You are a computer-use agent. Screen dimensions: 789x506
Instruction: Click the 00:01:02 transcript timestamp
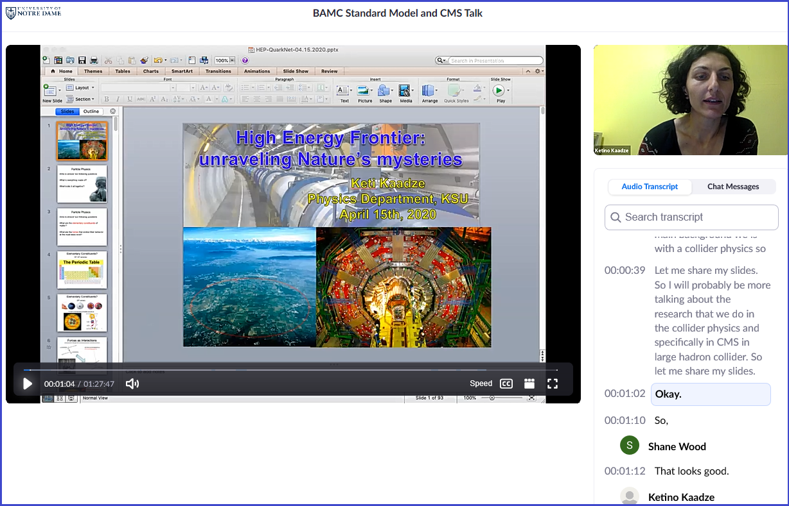(625, 393)
